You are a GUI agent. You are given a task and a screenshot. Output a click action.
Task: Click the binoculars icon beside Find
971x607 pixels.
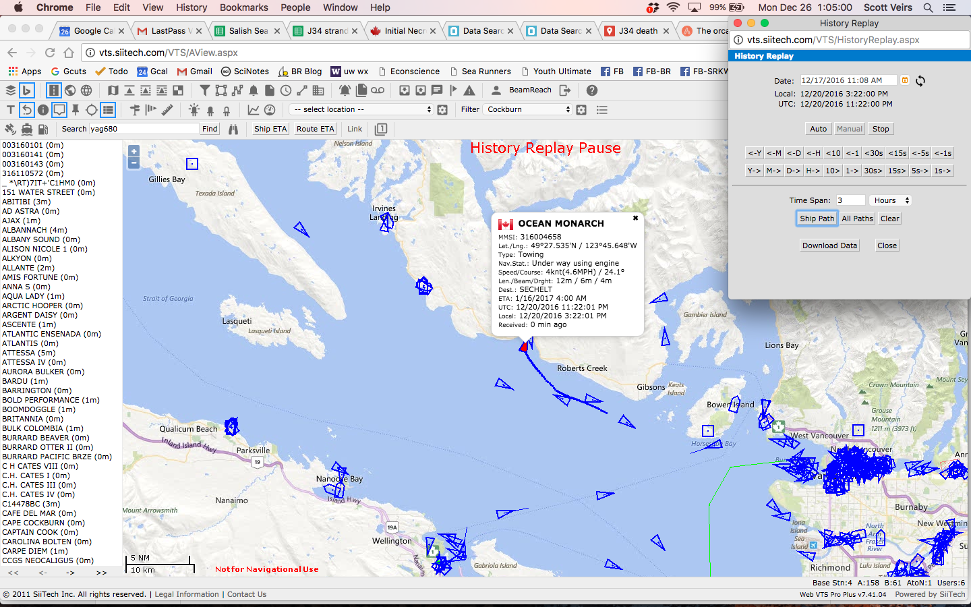(233, 129)
